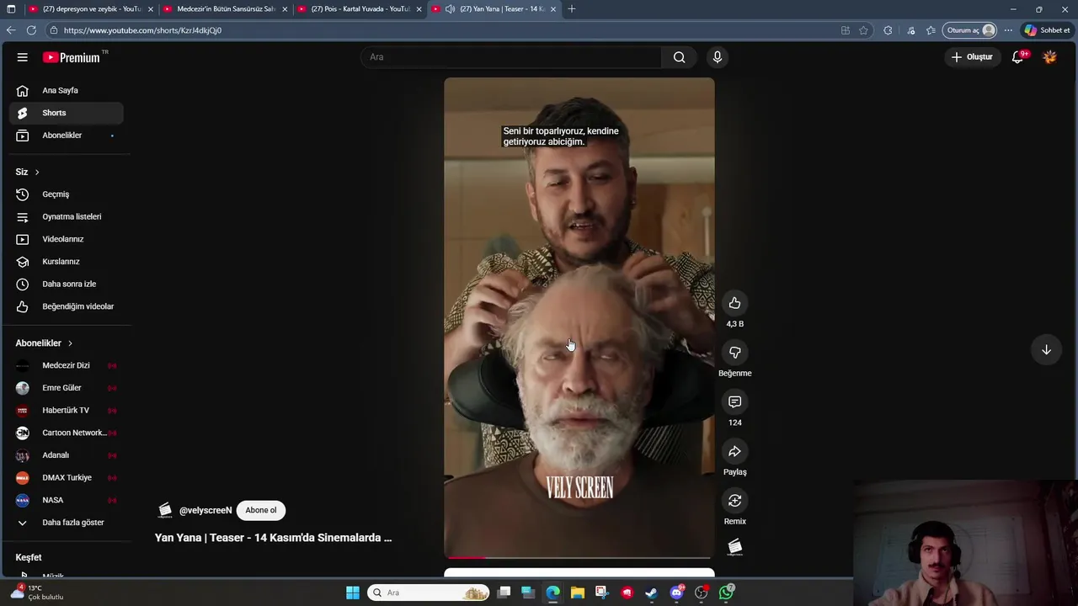
Task: Focus the YouTube Ara search field
Action: point(512,57)
